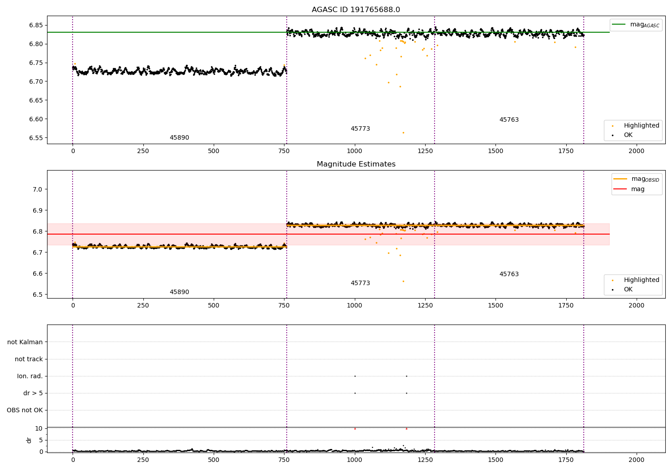
Task: Click the 7.0 y-axis tick label
Action: pos(38,189)
